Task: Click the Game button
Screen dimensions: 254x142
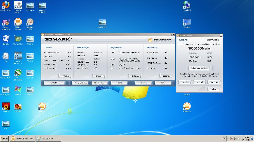Action: tap(163, 83)
